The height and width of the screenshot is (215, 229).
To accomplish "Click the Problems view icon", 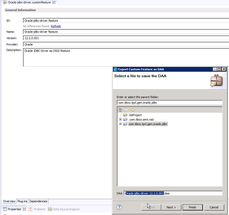I will coord(31,209).
